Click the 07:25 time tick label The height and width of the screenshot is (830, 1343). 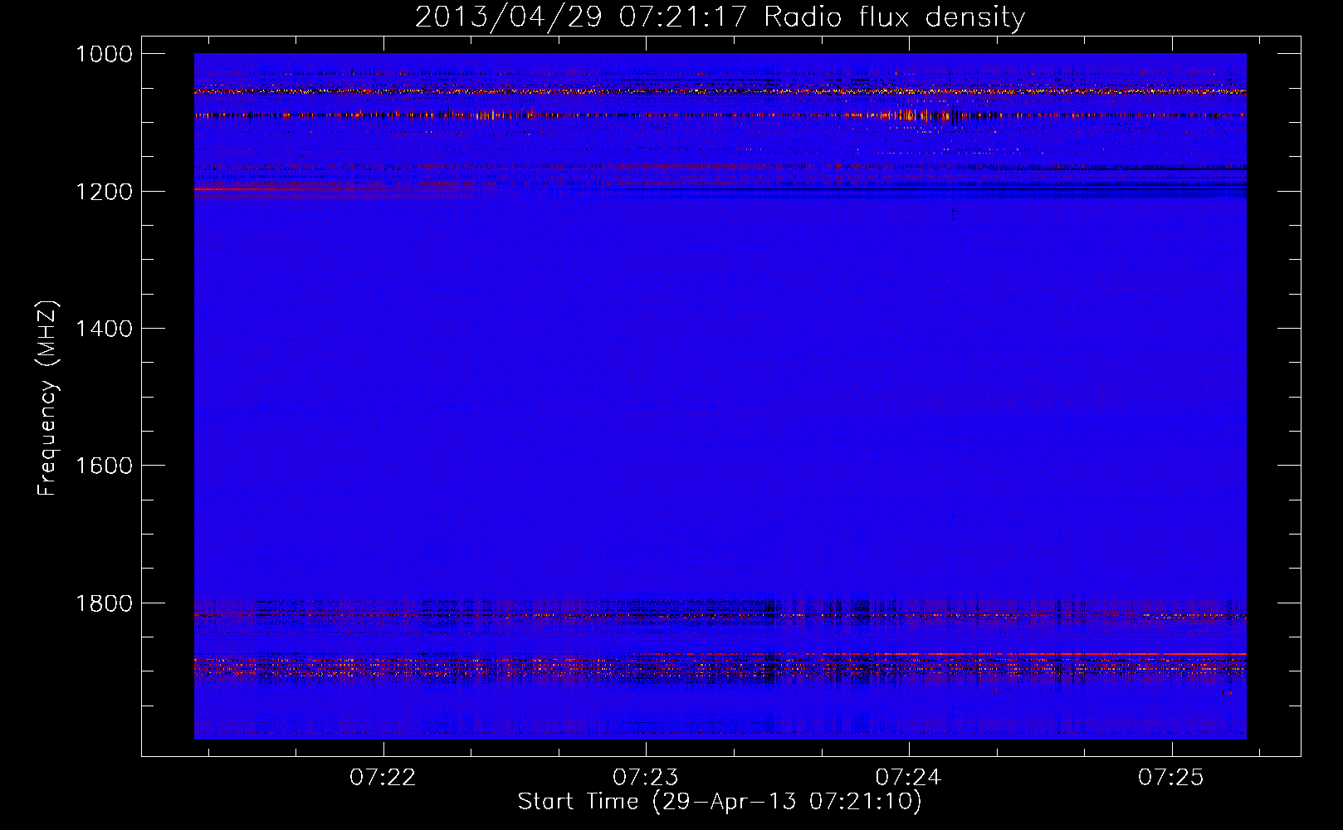point(1171,777)
